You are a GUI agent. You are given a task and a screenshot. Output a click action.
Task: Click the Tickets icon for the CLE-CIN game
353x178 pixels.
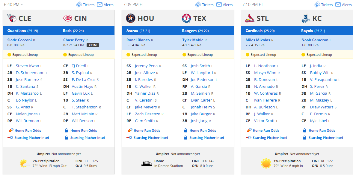(79, 4)
